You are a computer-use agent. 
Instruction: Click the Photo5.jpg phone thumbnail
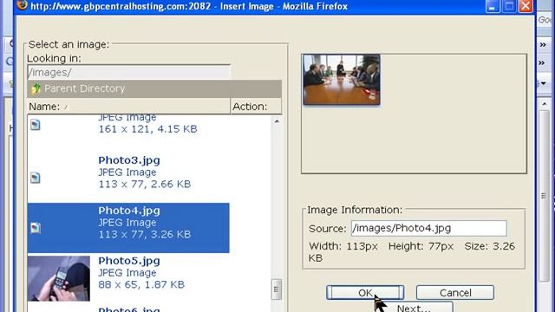tap(59, 278)
